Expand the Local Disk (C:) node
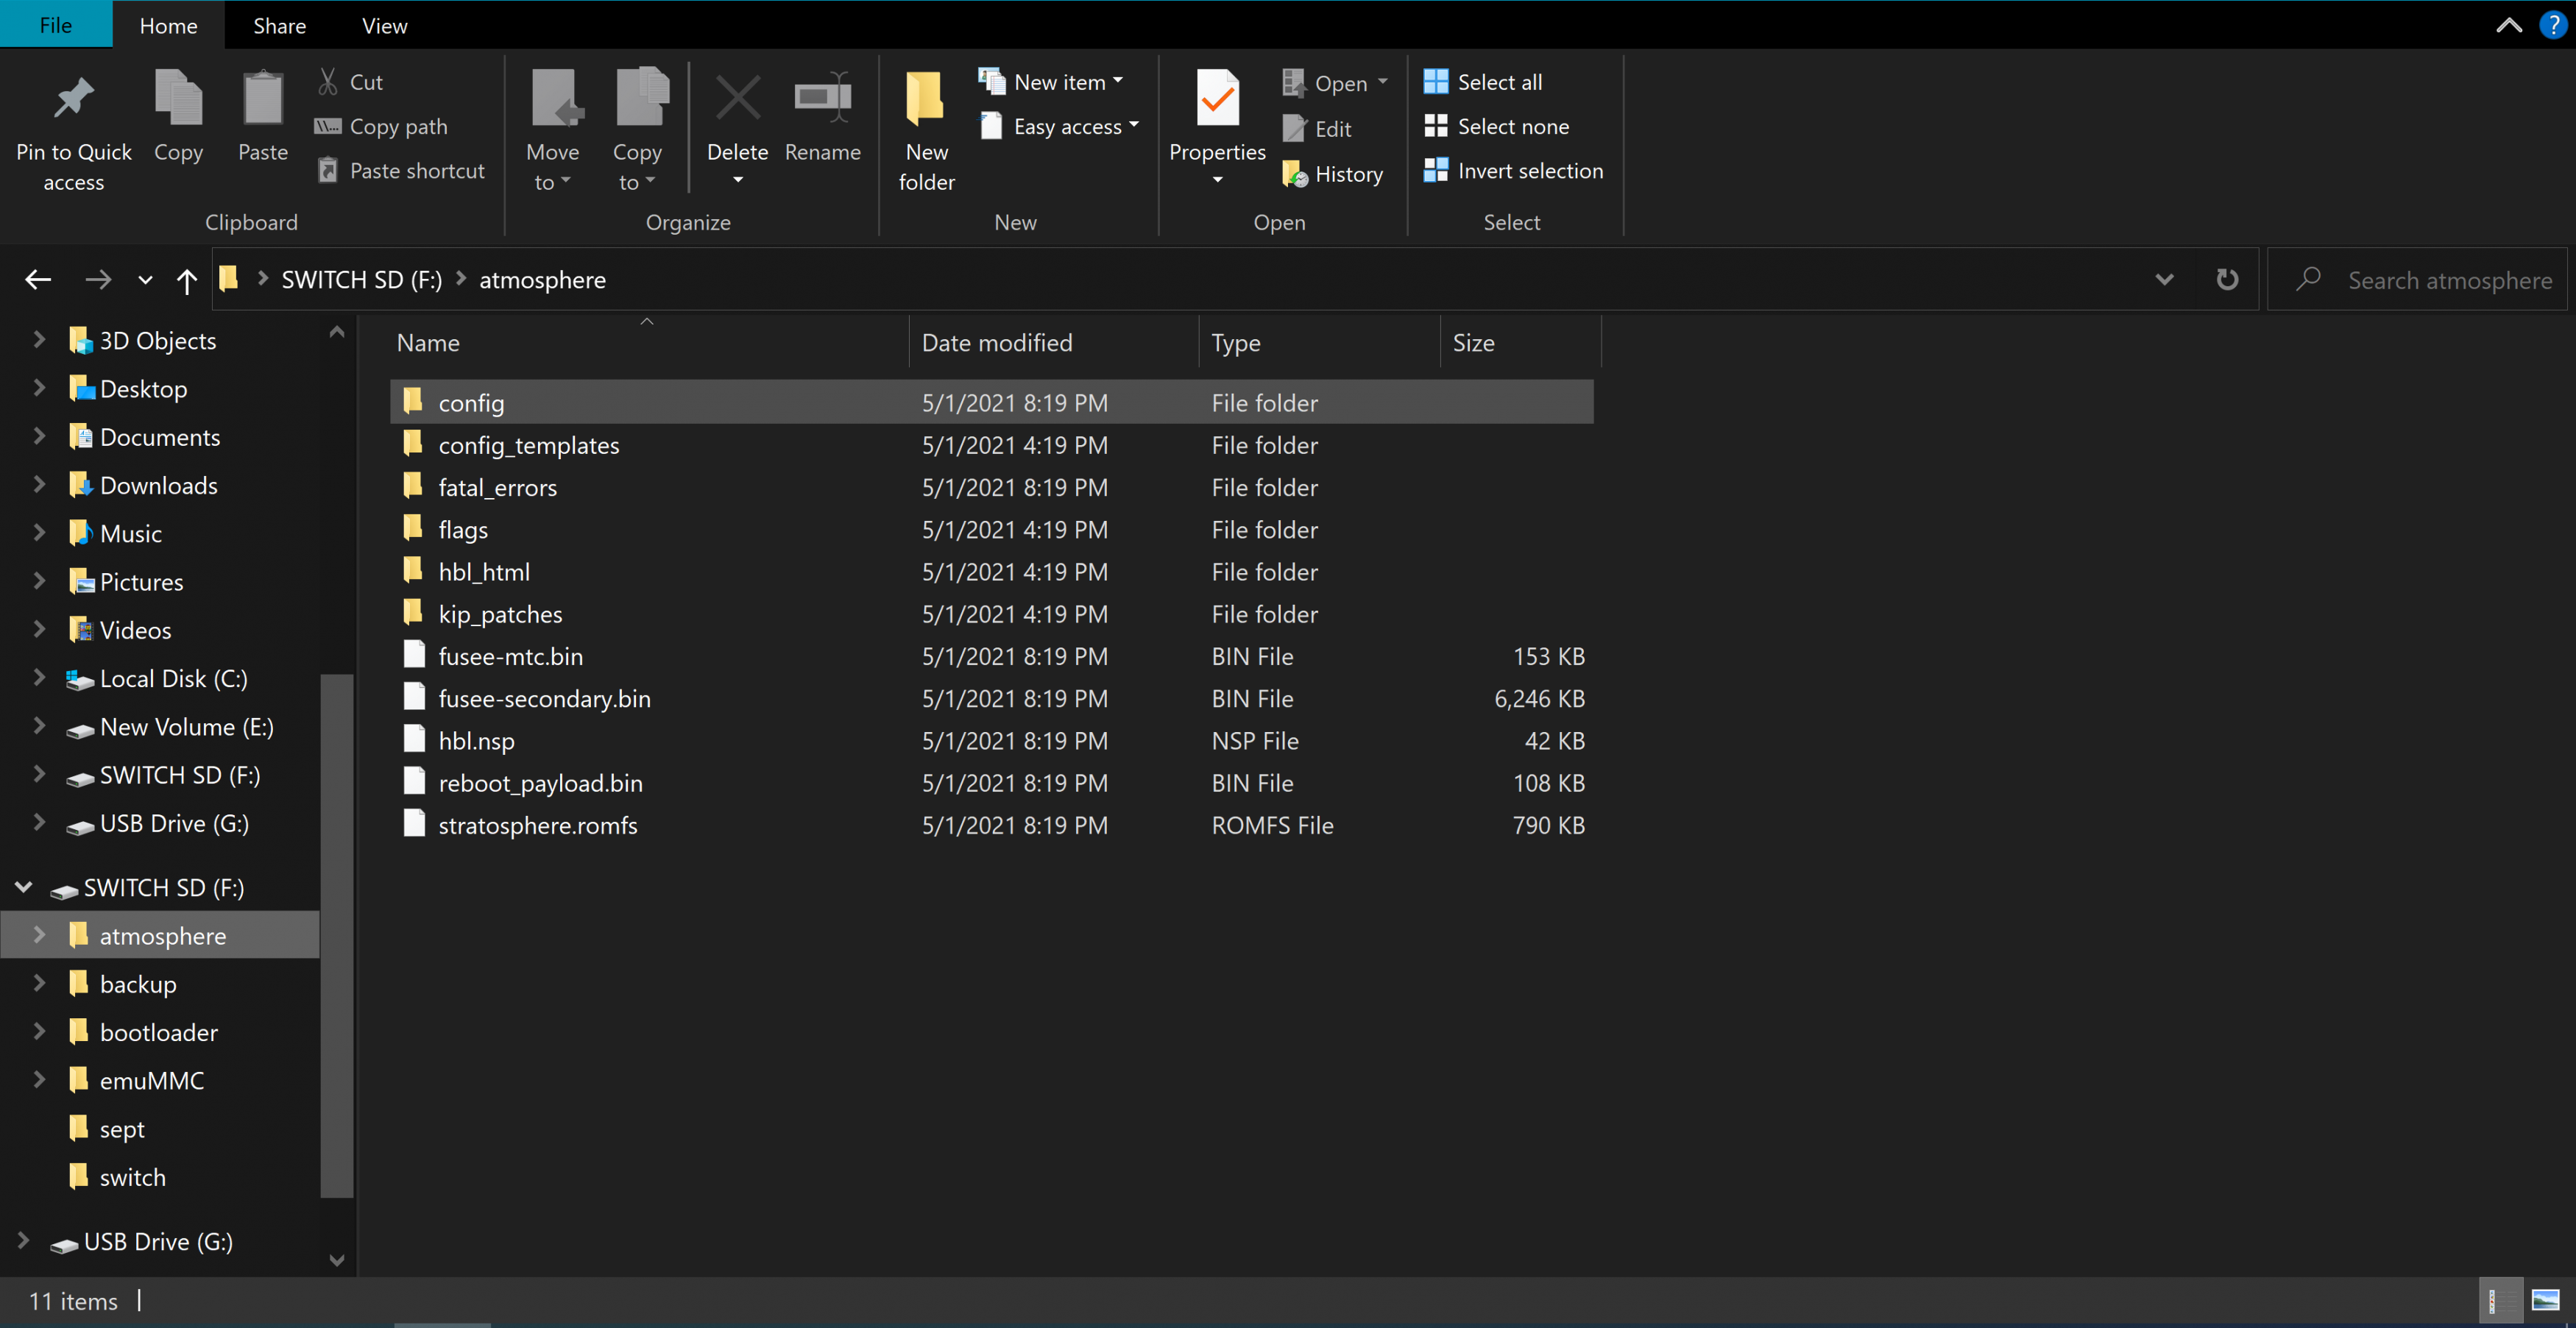2576x1328 pixels. coord(40,678)
